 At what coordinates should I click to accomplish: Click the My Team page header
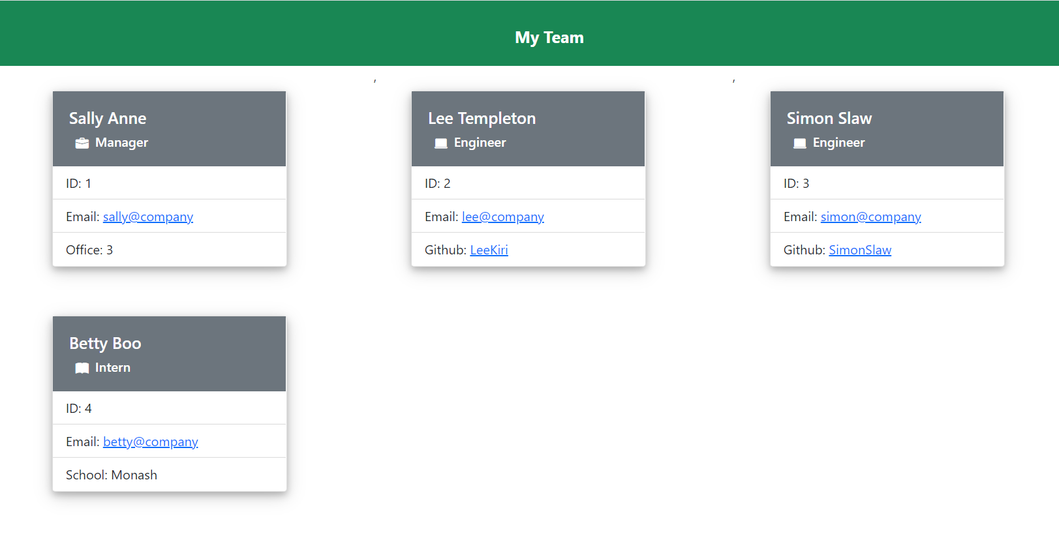[x=549, y=37]
